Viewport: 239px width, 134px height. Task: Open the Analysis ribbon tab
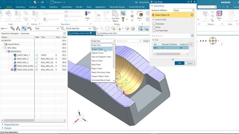click(33, 7)
